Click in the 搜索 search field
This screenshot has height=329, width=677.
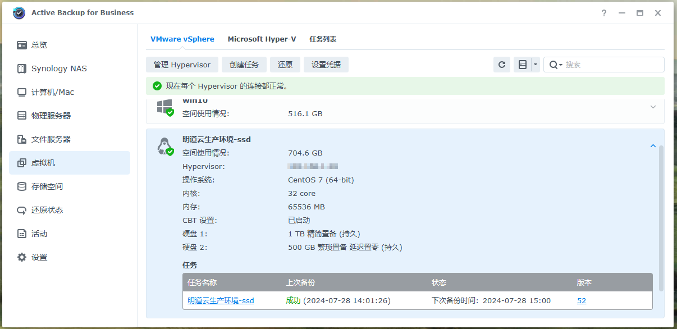click(x=612, y=65)
